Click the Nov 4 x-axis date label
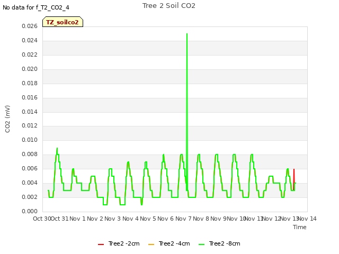The height and width of the screenshot is (254, 339). coord(130,219)
